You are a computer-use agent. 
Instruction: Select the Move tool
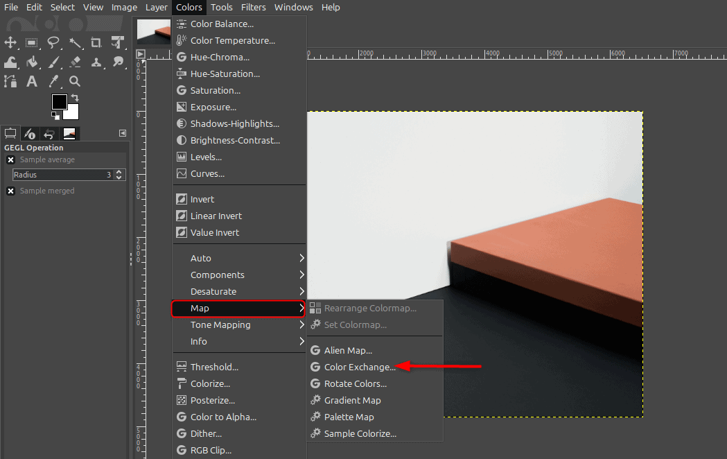pos(10,42)
